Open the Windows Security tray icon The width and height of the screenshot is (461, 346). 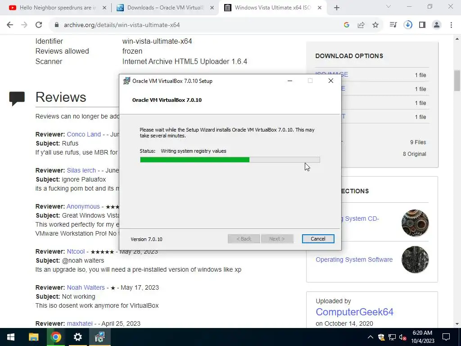(x=381, y=337)
